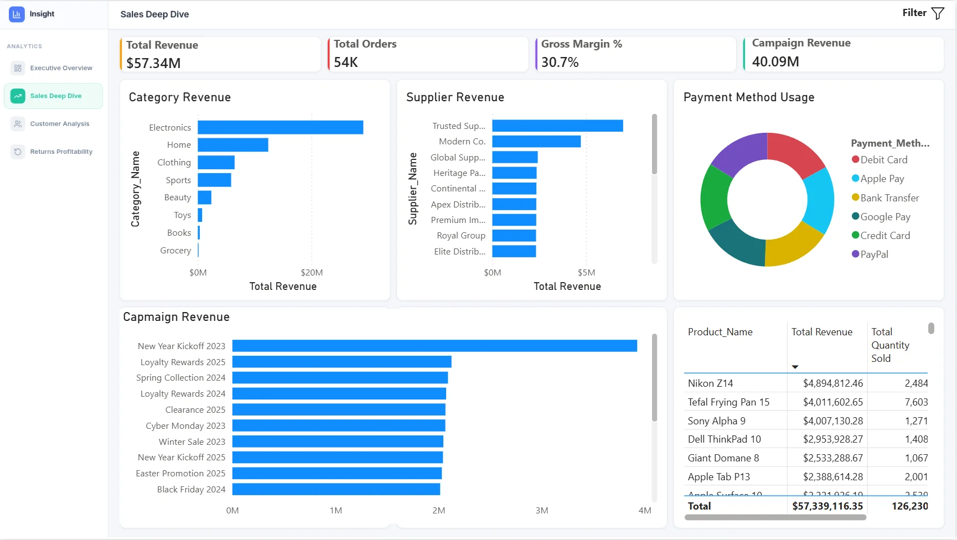Image resolution: width=957 pixels, height=540 pixels.
Task: Click the Customer Analysis people icon
Action: pos(18,124)
